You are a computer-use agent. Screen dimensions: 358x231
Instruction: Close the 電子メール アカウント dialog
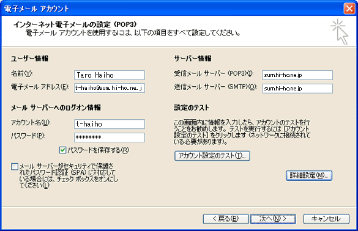pos(349,9)
